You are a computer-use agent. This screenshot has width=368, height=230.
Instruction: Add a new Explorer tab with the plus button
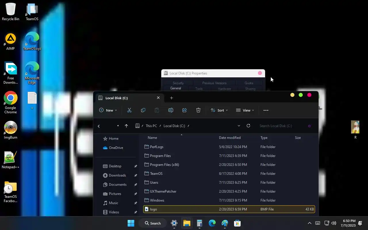coord(172,98)
